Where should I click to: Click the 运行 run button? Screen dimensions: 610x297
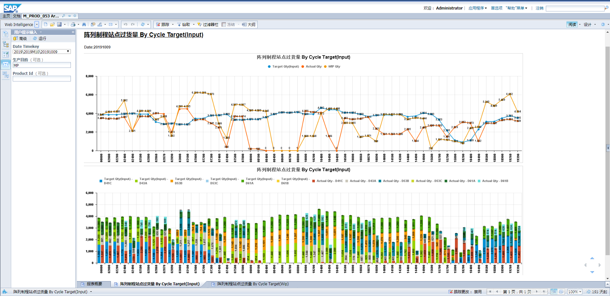pyautogui.click(x=40, y=38)
